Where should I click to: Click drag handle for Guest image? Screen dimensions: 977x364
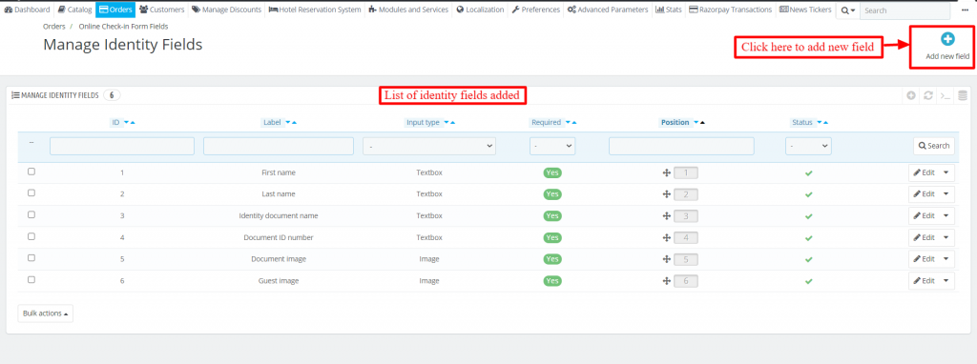(666, 280)
